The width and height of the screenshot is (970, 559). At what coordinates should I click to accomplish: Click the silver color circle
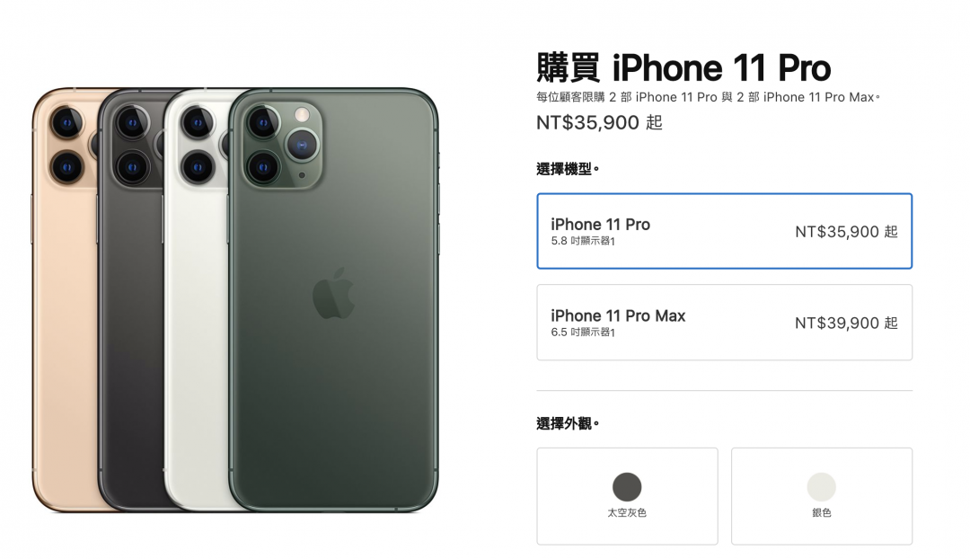click(x=822, y=486)
